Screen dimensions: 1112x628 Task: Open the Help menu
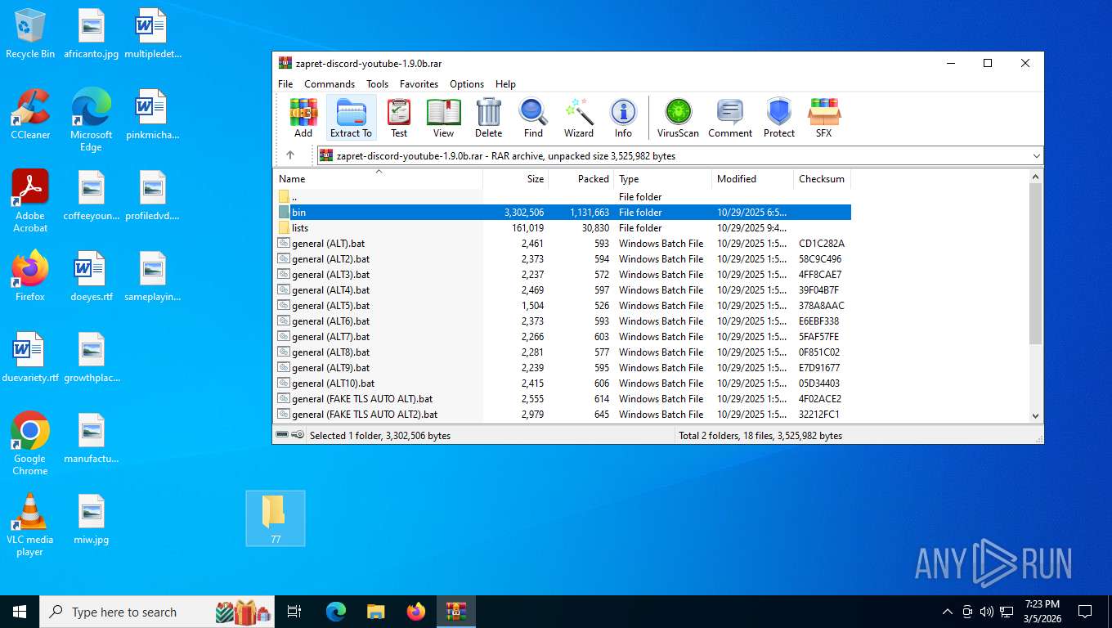(505, 83)
